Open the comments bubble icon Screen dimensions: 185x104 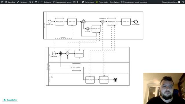click(x=37, y=2)
